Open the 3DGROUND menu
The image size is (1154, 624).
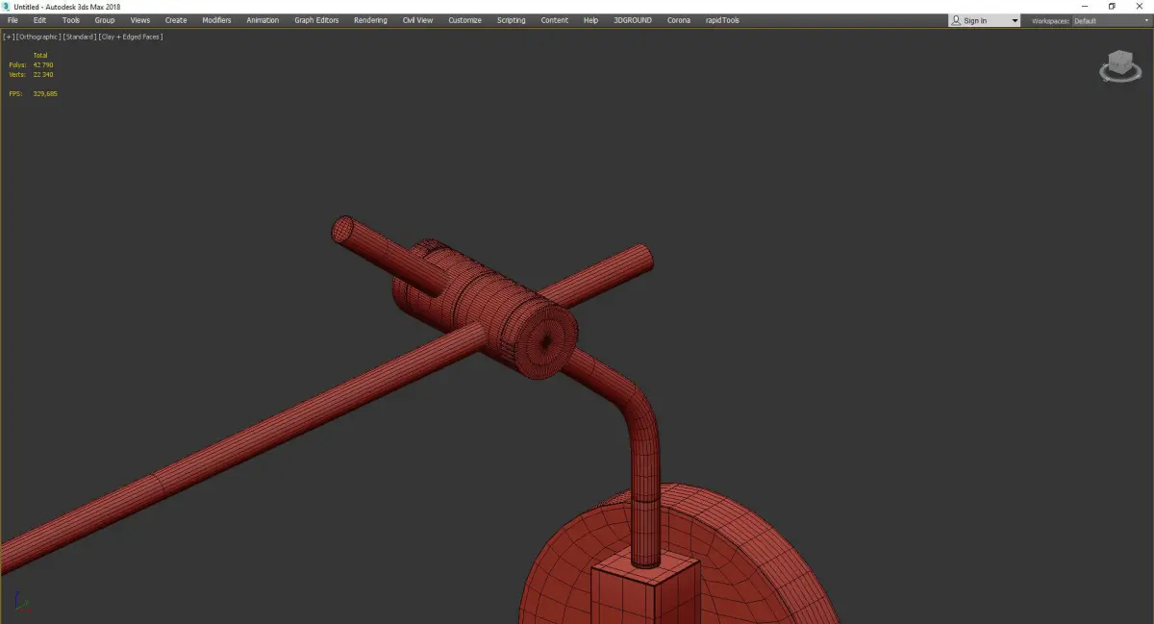tap(632, 20)
